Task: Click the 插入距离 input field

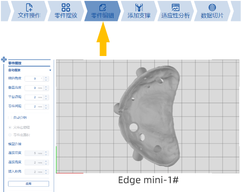Action: point(37,172)
